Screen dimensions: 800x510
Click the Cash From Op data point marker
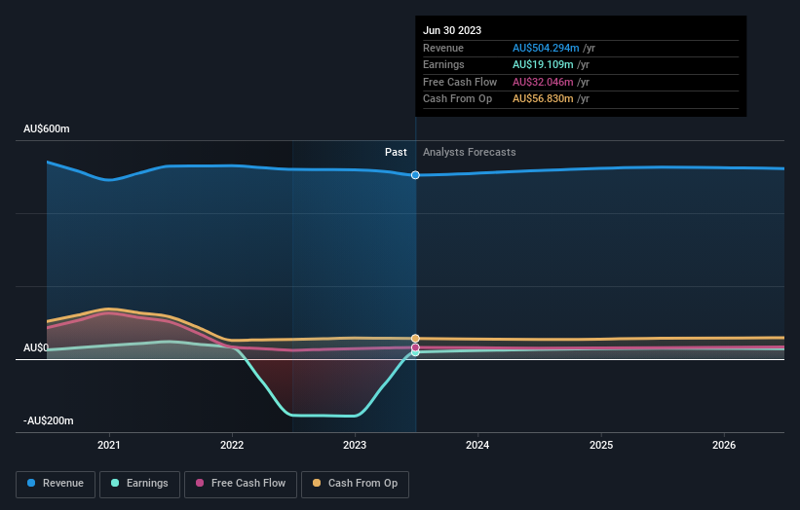click(x=415, y=339)
